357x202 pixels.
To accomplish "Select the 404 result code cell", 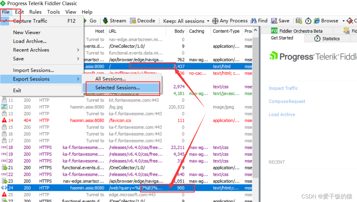I will 27,120.
